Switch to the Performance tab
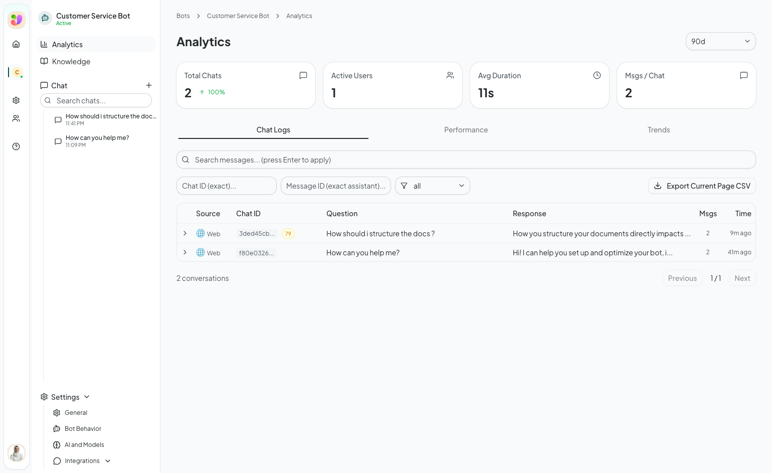Screen dimensions: 772x473 pyautogui.click(x=466, y=130)
